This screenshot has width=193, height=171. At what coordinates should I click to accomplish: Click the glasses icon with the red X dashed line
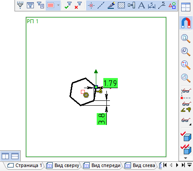[186, 94]
